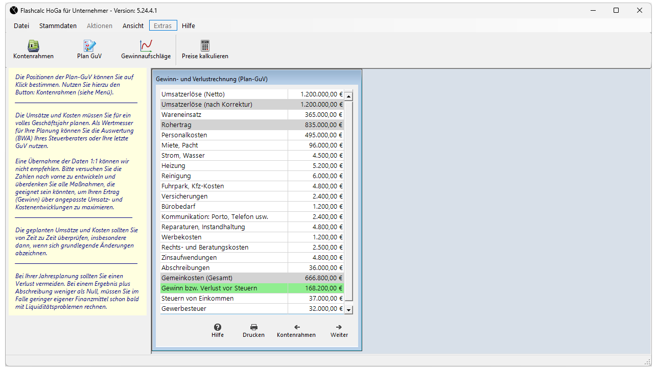The height and width of the screenshot is (369, 657).
Task: Click the green Gewinn bzw. Verlust row
Action: click(x=252, y=288)
